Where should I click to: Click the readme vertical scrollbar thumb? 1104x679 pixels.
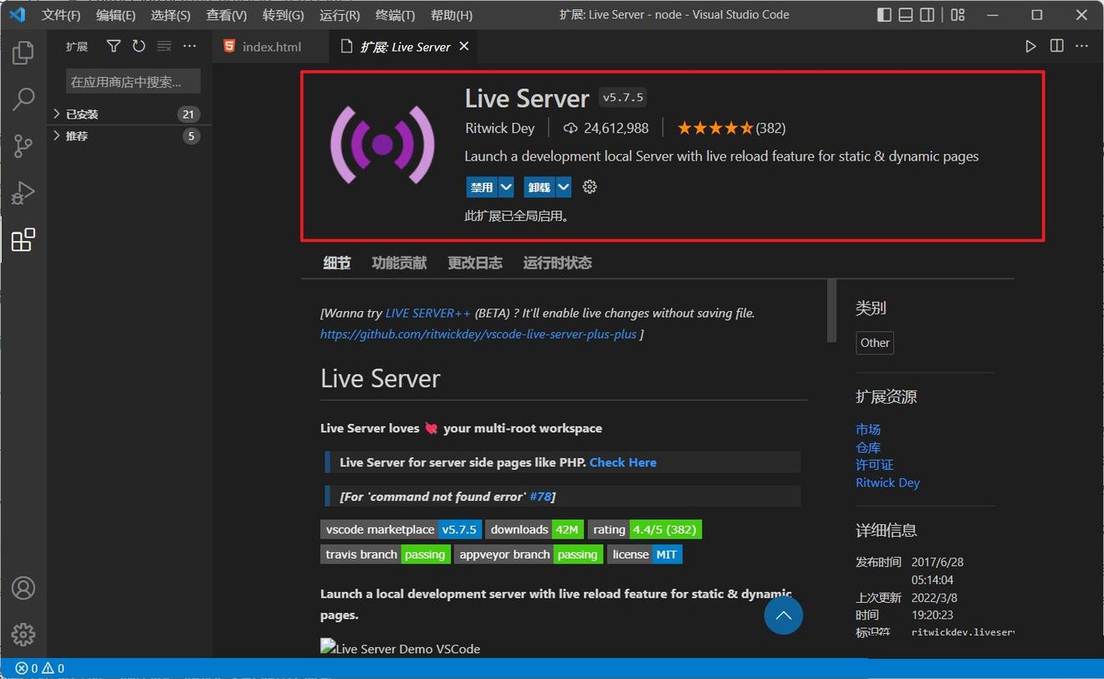coord(831,309)
